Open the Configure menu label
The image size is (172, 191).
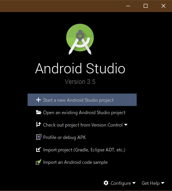click(121, 183)
